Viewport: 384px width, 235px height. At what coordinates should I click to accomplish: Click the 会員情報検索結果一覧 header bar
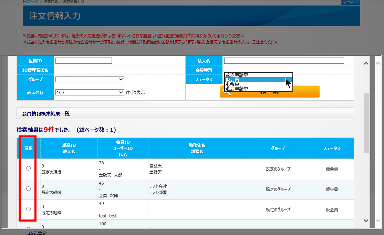tap(185, 113)
